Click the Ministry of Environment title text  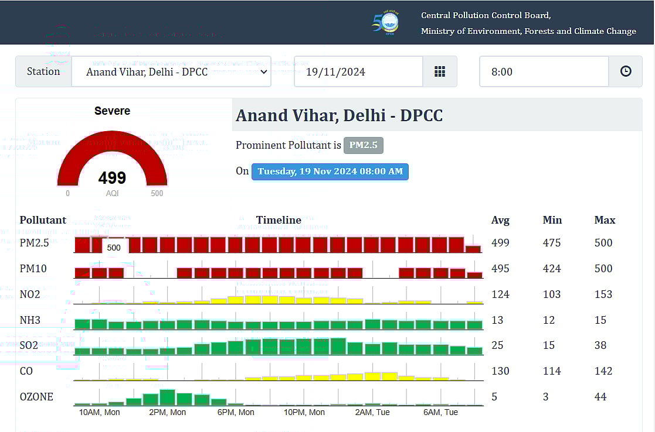[527, 31]
